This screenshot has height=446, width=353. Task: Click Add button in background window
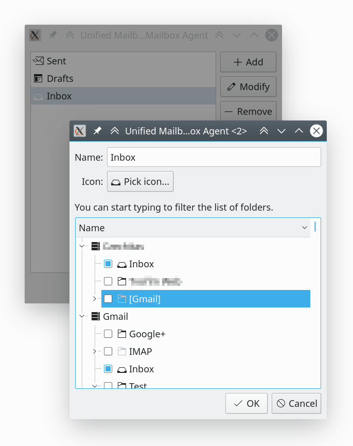click(248, 62)
